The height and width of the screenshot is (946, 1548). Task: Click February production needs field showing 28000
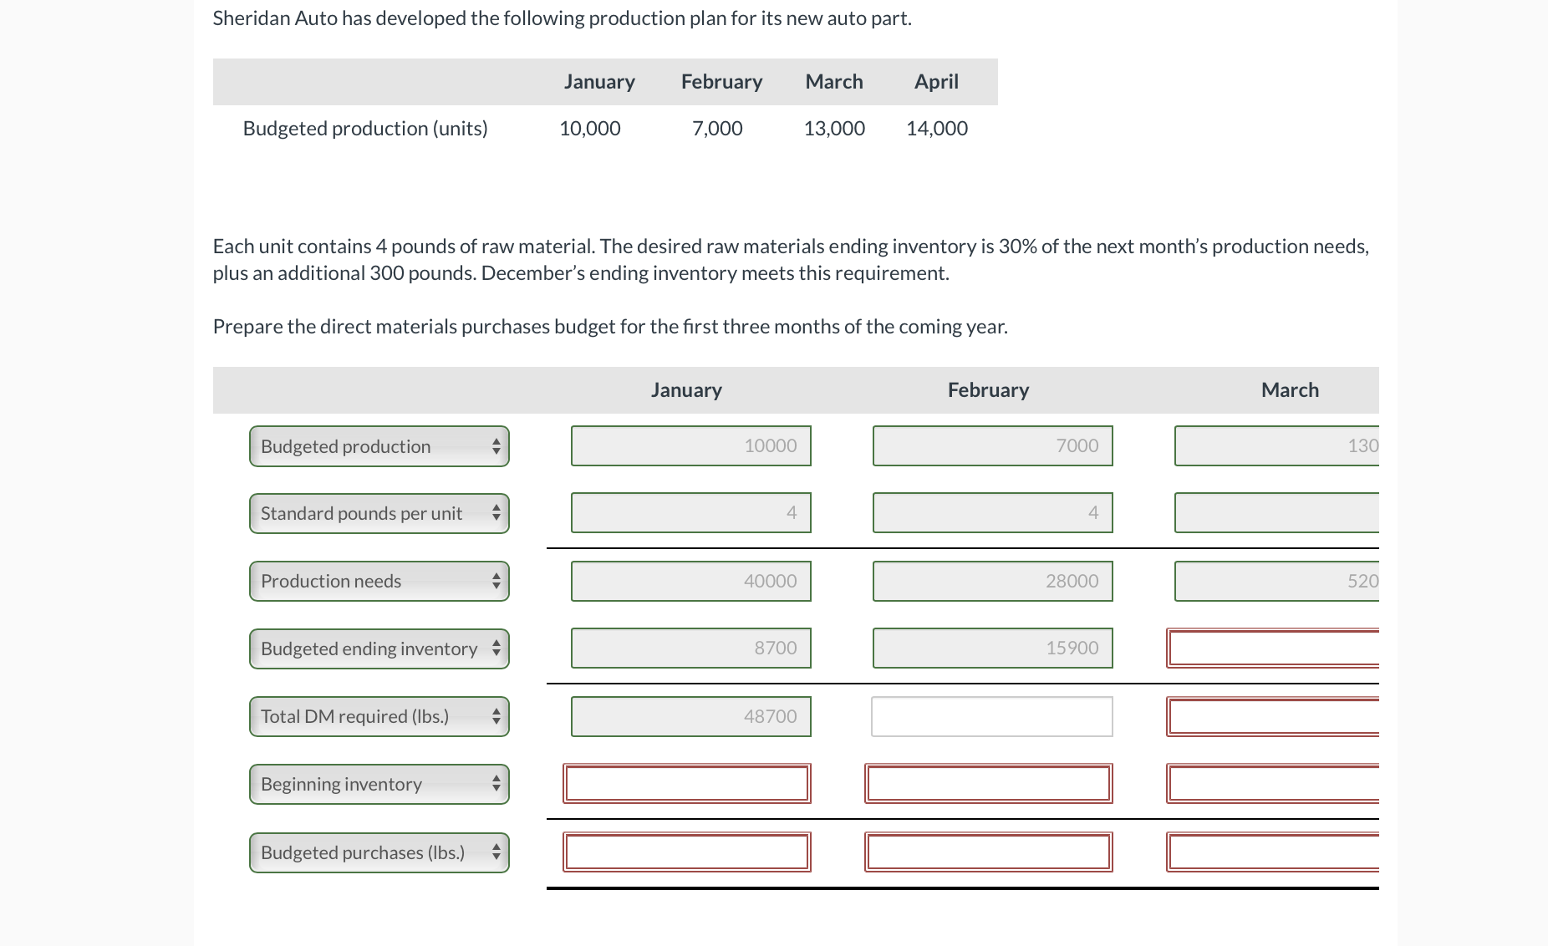click(993, 581)
